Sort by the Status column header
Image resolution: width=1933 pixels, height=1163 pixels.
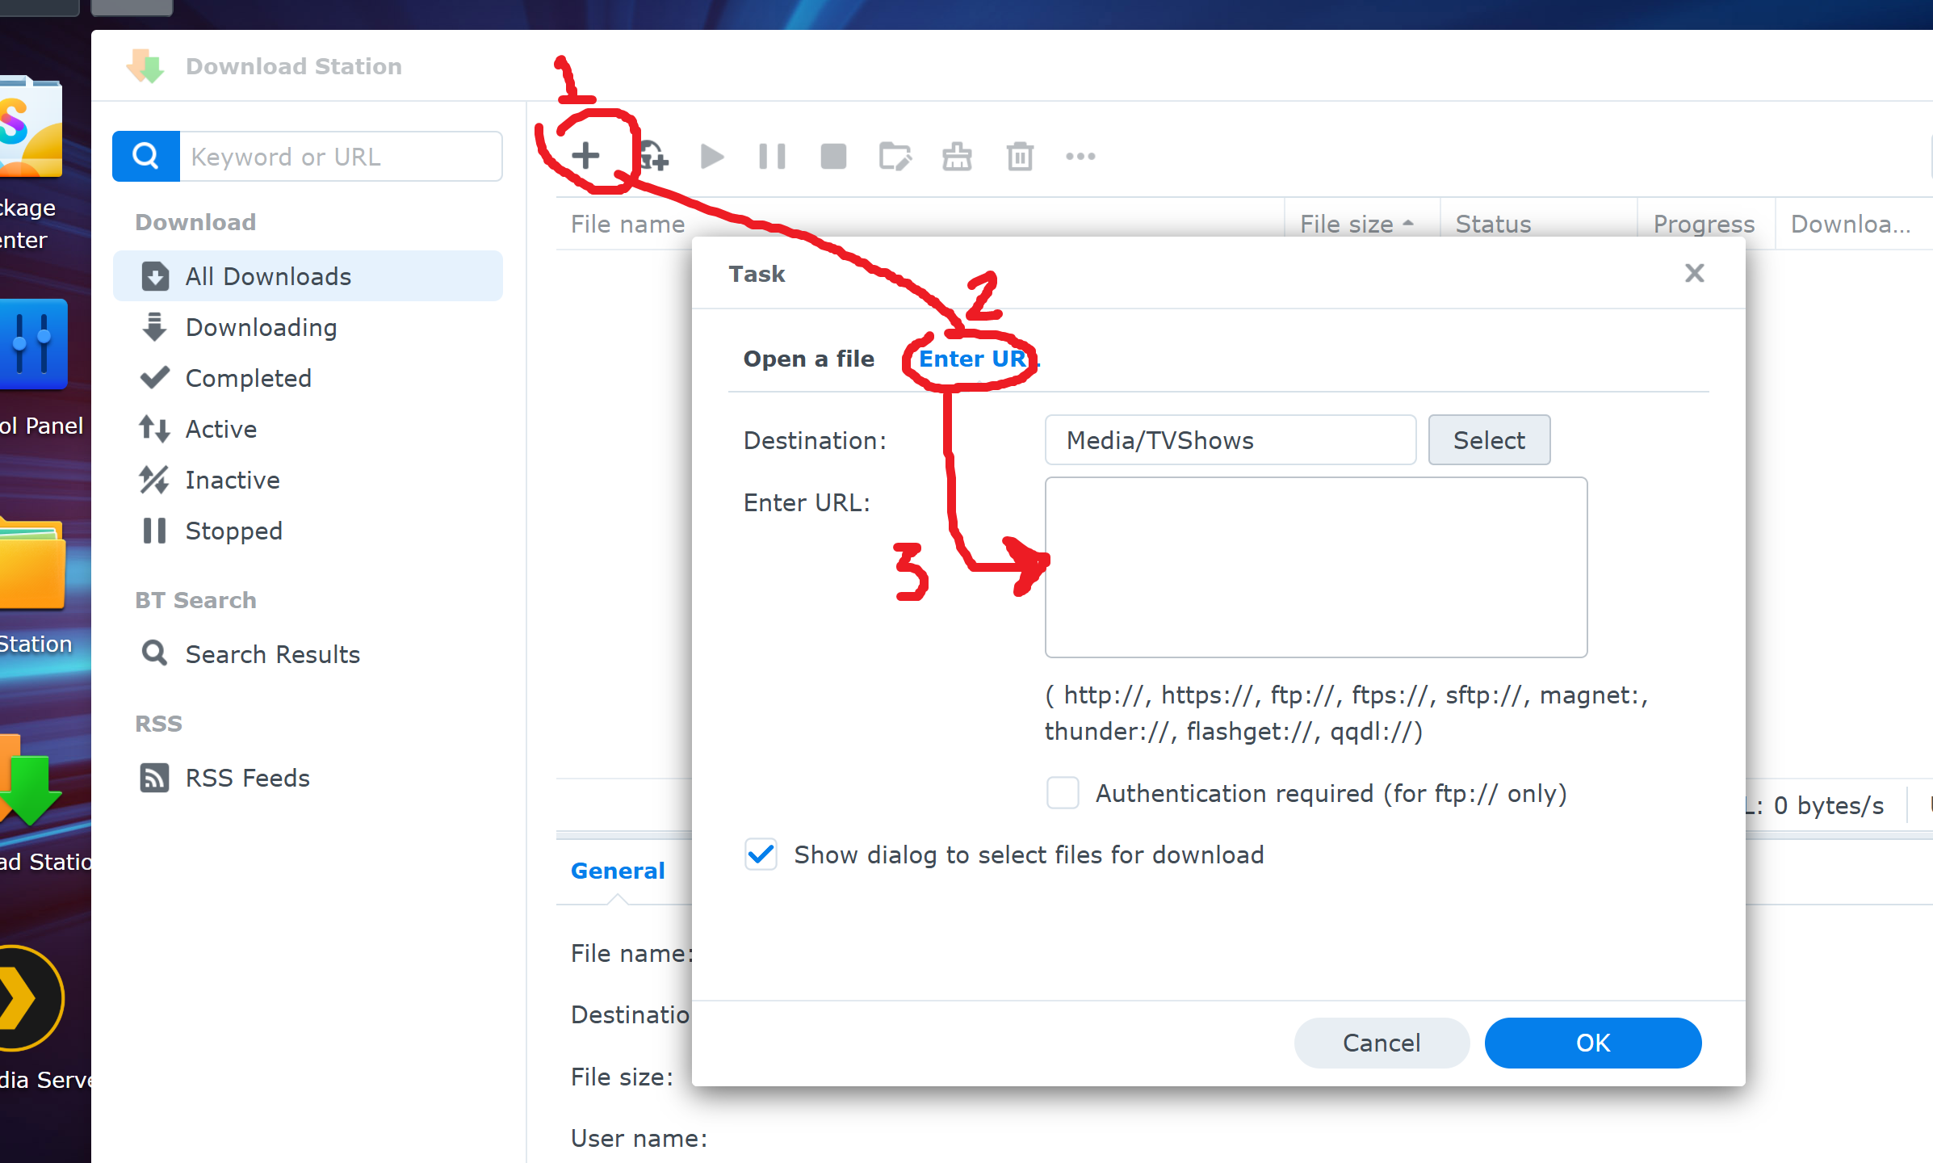click(1538, 224)
